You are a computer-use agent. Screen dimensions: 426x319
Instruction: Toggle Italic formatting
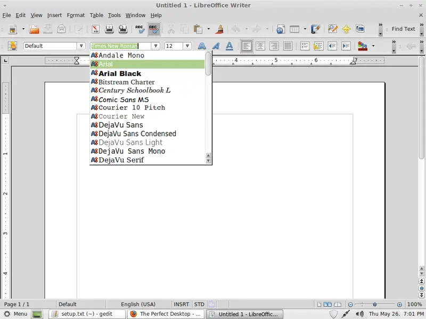pos(216,46)
